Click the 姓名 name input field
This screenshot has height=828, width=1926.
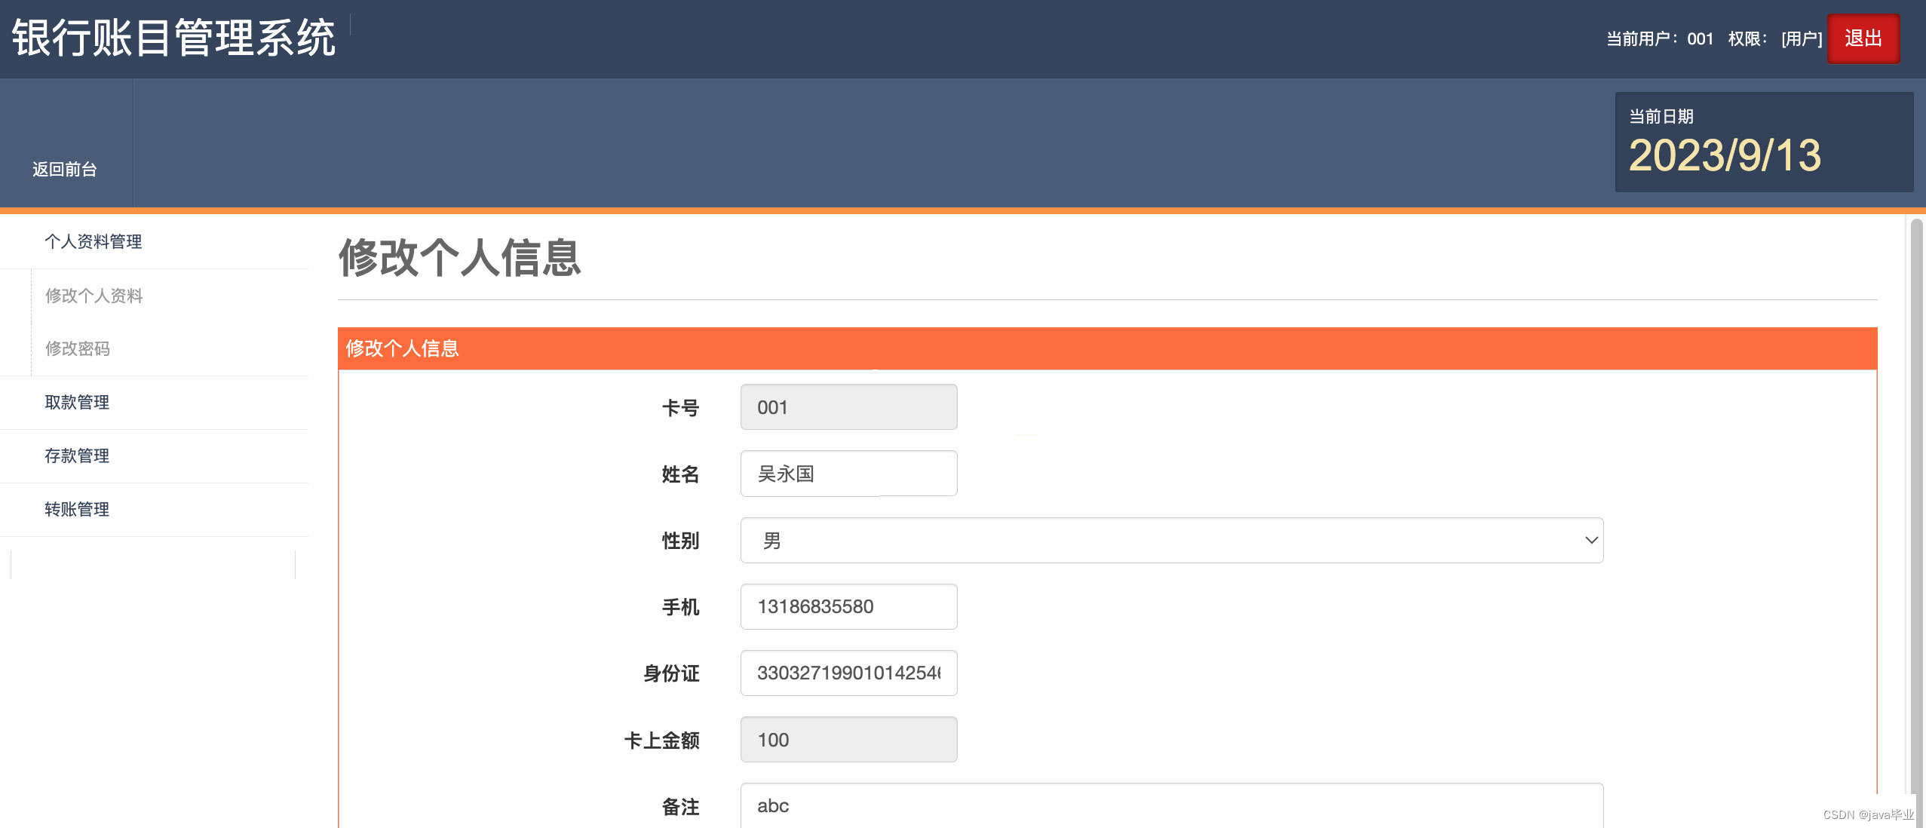tap(848, 474)
